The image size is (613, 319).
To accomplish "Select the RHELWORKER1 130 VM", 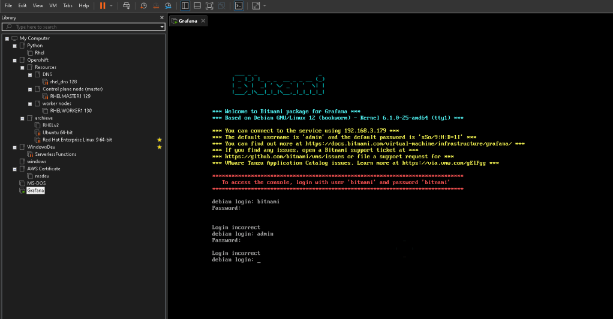I will (x=71, y=111).
